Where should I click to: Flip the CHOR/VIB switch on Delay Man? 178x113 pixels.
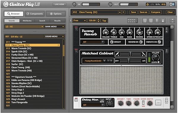coord(143,103)
